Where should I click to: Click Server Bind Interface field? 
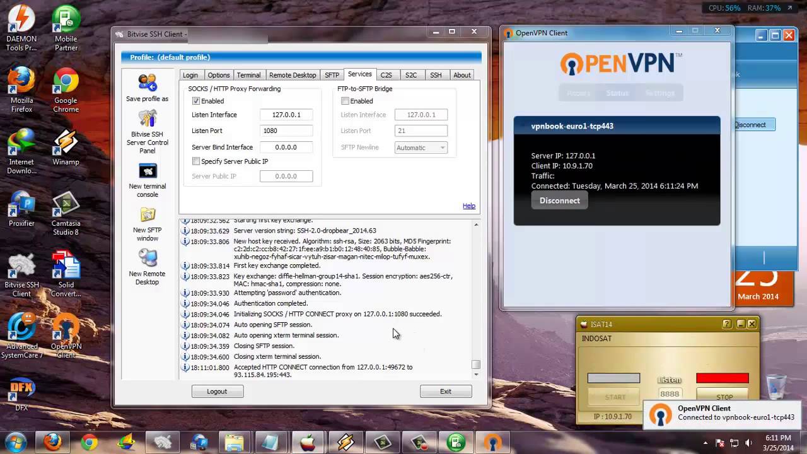(x=286, y=147)
